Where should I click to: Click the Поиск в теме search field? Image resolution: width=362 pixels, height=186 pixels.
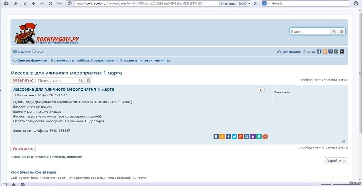(x=57, y=80)
